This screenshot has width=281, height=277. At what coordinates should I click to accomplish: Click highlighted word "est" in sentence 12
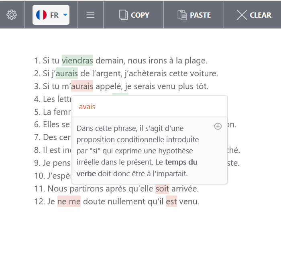(x=171, y=202)
